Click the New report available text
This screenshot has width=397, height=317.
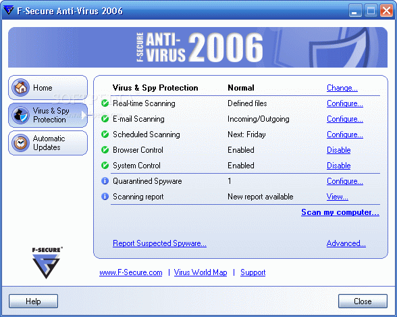pos(261,197)
